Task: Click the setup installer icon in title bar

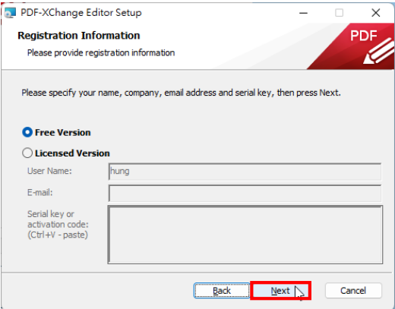Action: tap(11, 13)
